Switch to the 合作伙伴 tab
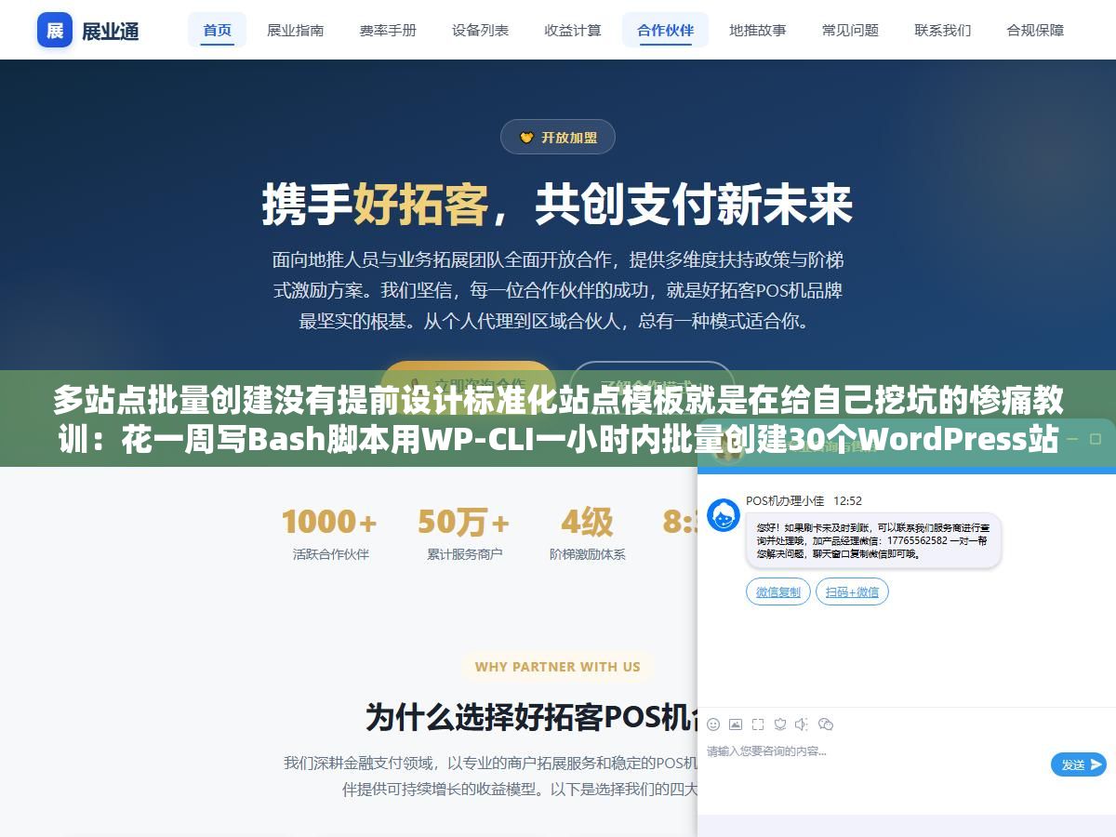The width and height of the screenshot is (1116, 837). (x=665, y=30)
